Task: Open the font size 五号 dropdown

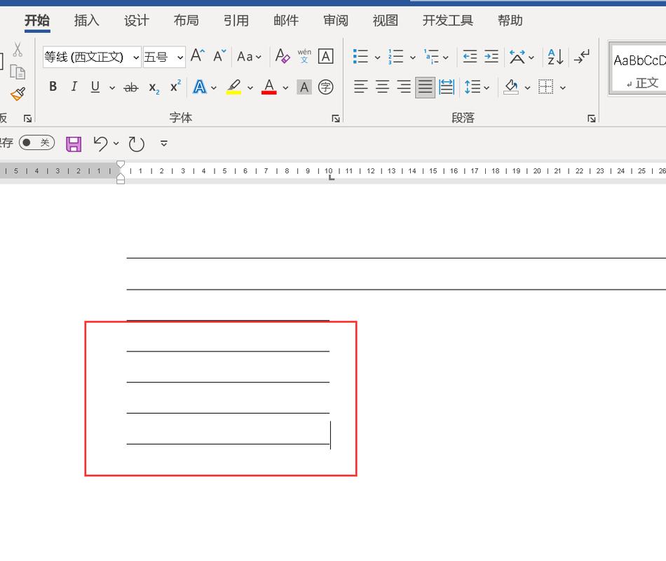Action: pyautogui.click(x=180, y=58)
